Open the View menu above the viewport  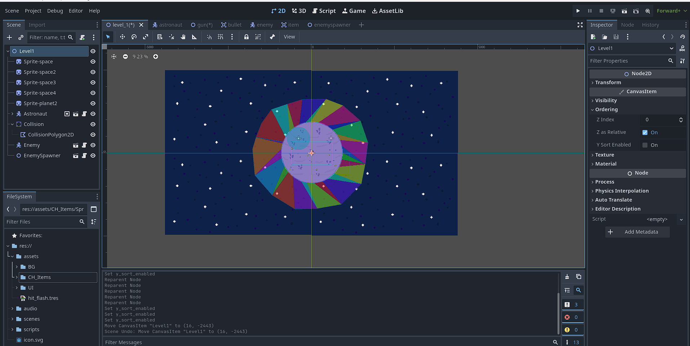(289, 37)
